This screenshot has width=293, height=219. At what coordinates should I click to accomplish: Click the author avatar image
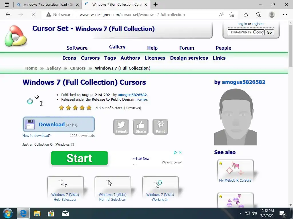236,117
